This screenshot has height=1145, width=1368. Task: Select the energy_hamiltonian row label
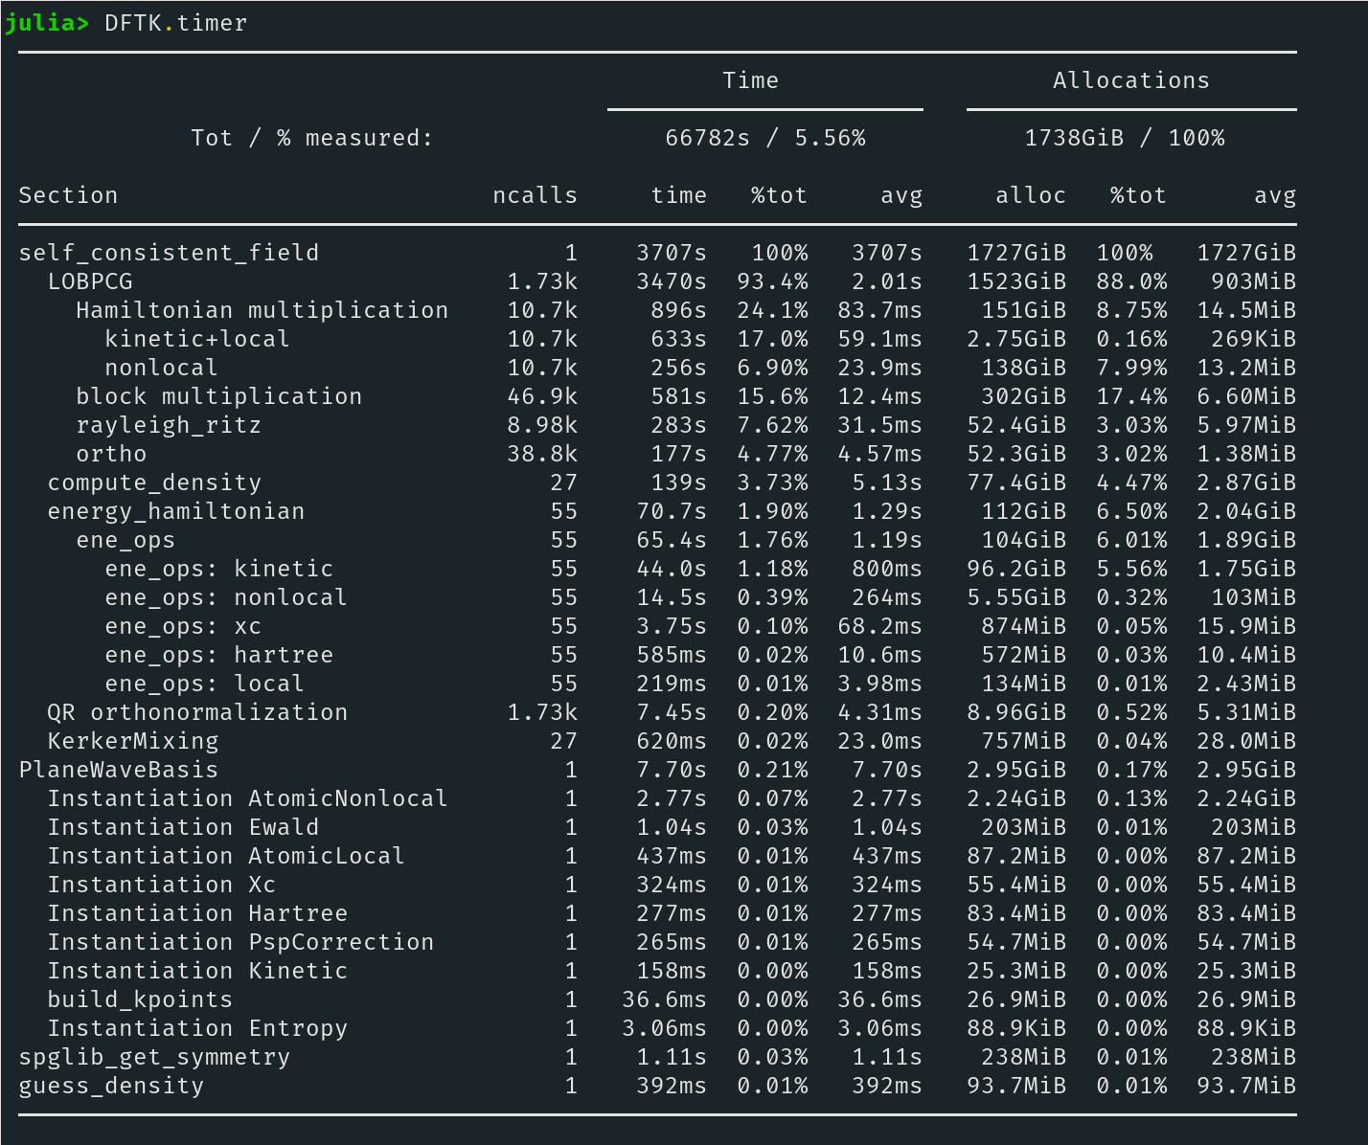[x=176, y=511]
